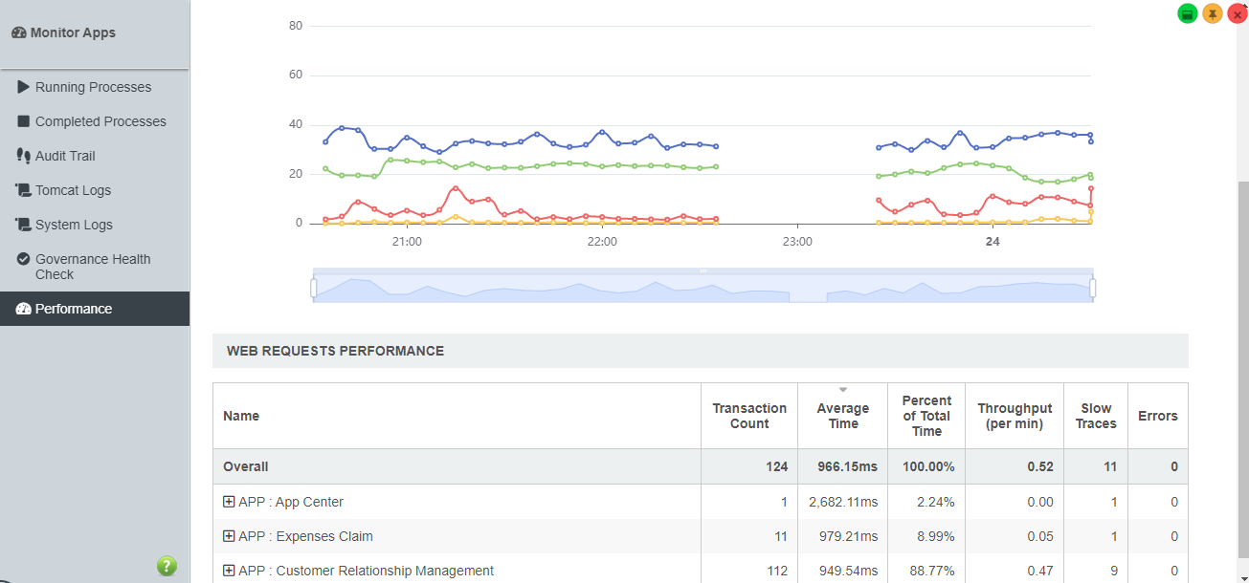The height and width of the screenshot is (583, 1249).
Task: Open the System Logs menu item
Action: click(74, 225)
